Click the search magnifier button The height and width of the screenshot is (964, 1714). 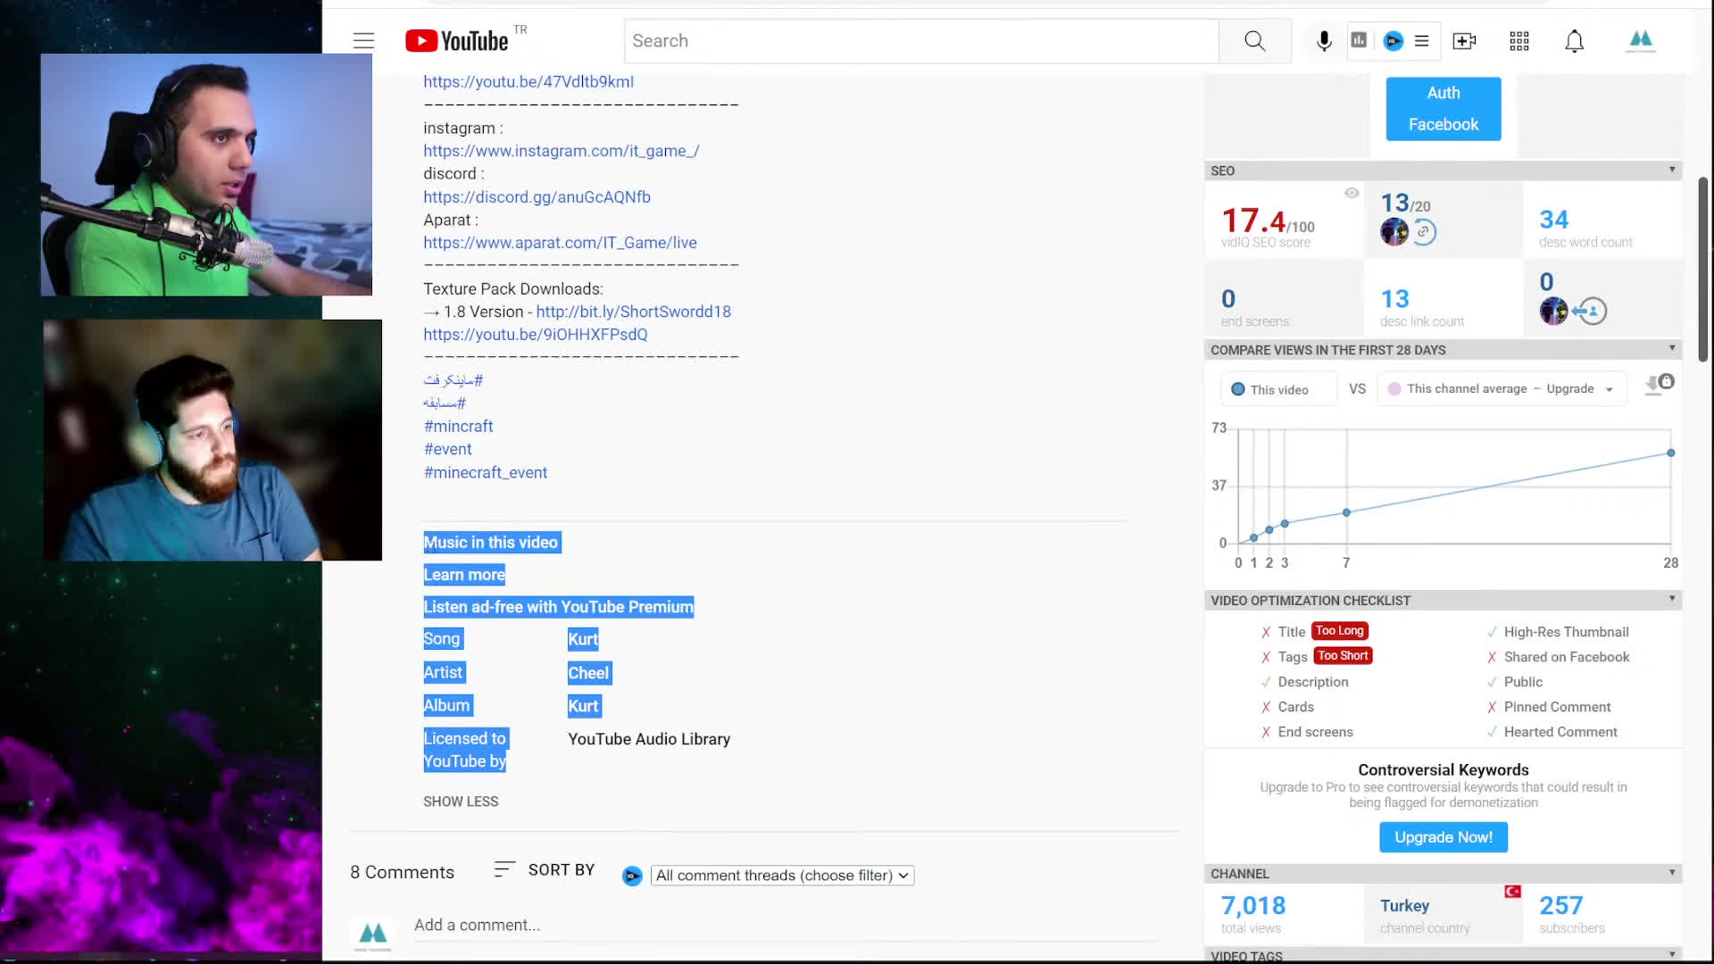point(1254,41)
